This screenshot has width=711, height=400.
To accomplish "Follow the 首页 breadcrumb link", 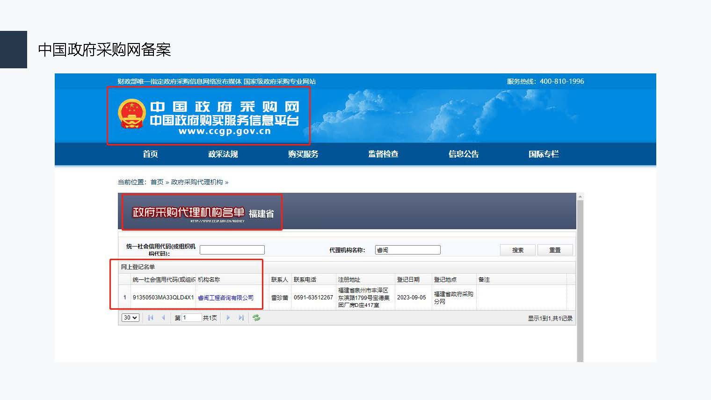I will point(157,182).
